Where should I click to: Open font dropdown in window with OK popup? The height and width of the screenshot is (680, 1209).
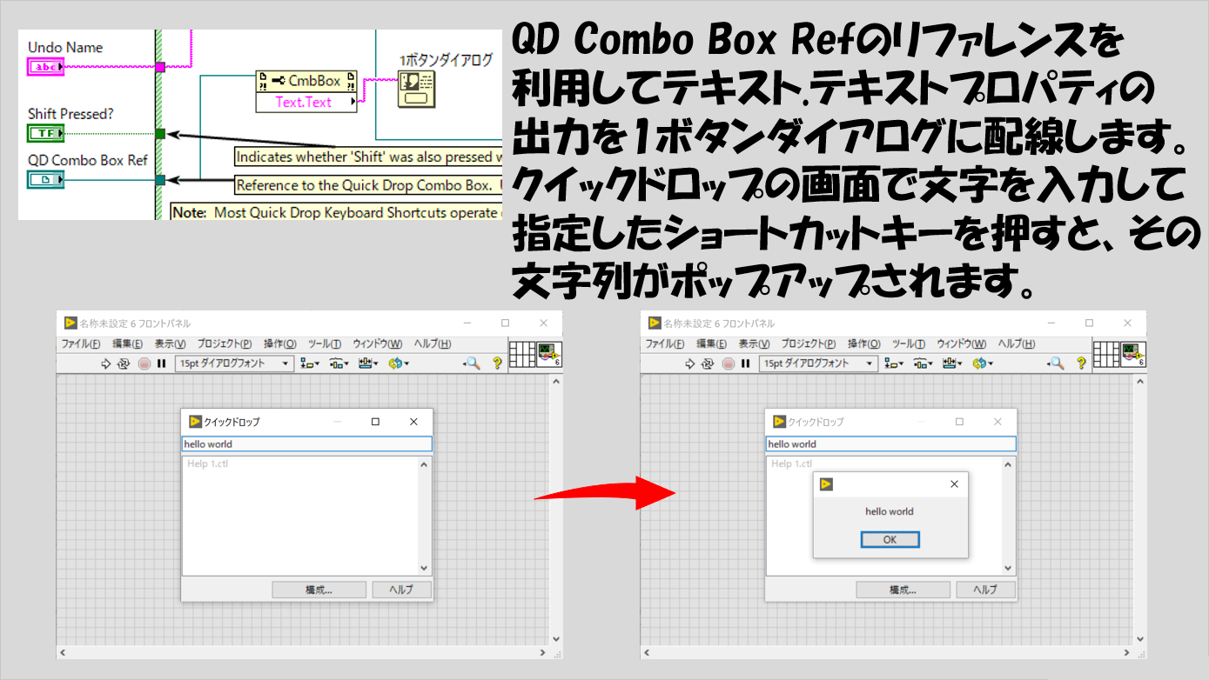pyautogui.click(x=819, y=363)
